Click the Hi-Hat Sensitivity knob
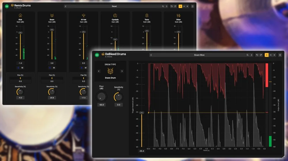The width and height of the screenshot is (288, 161). (83, 92)
